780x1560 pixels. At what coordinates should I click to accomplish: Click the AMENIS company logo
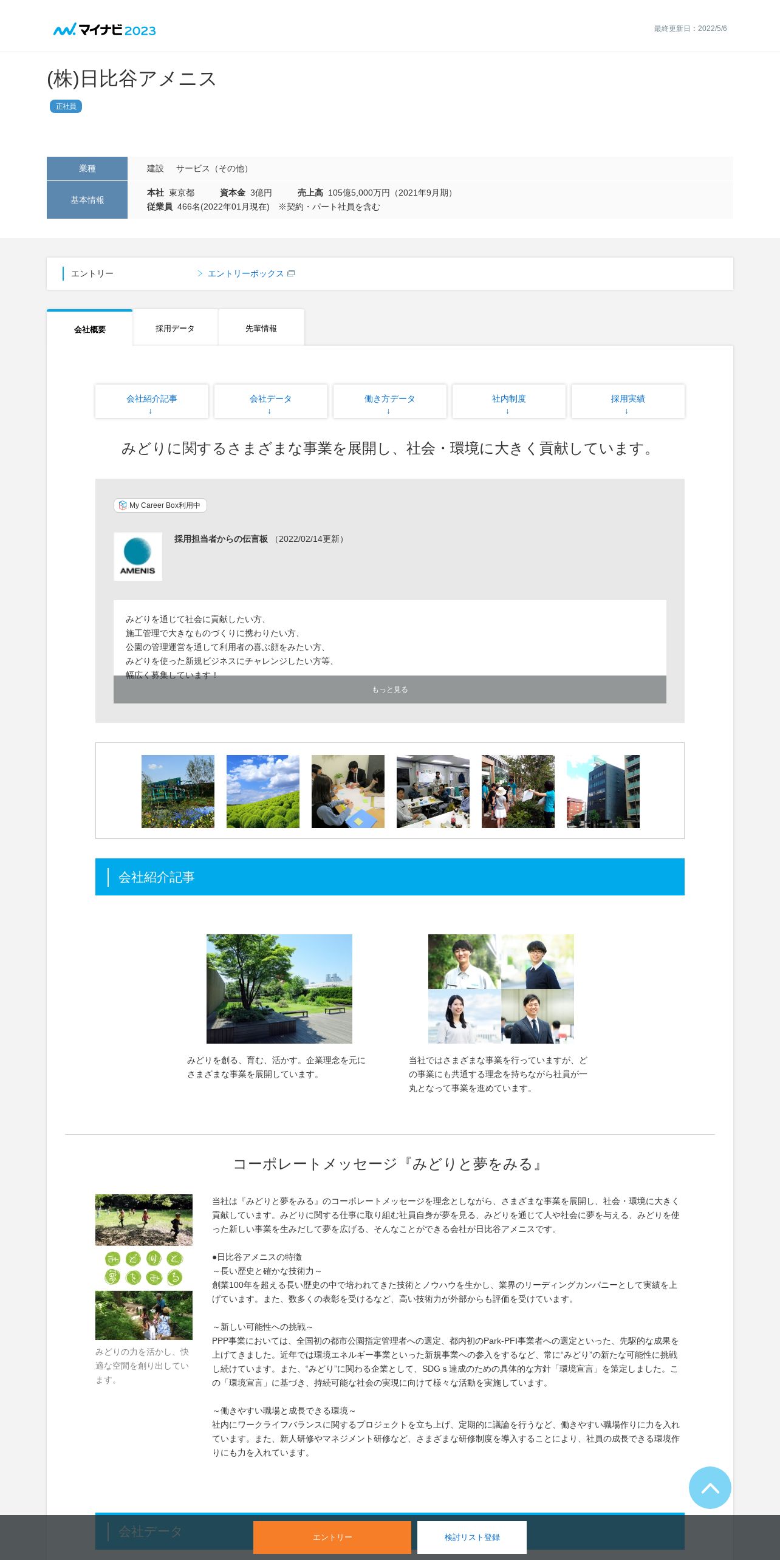tap(138, 556)
